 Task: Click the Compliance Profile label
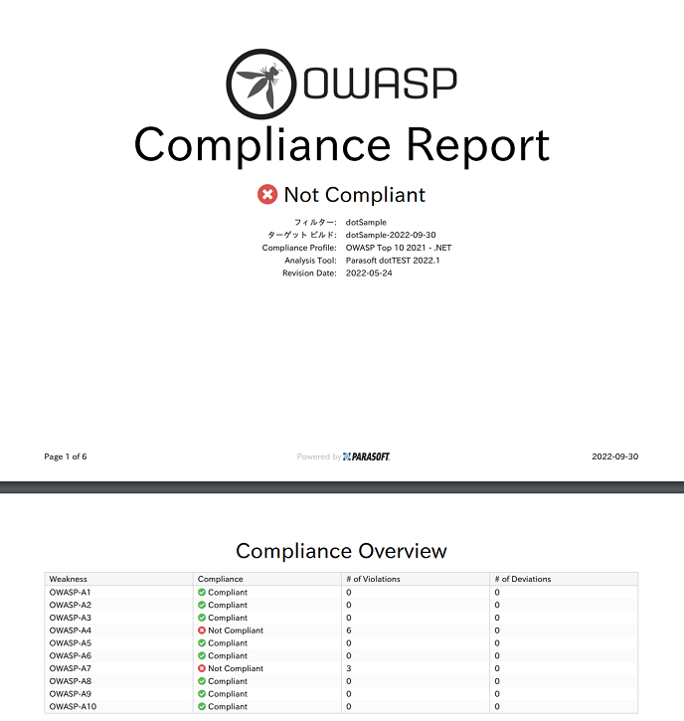[x=299, y=248]
